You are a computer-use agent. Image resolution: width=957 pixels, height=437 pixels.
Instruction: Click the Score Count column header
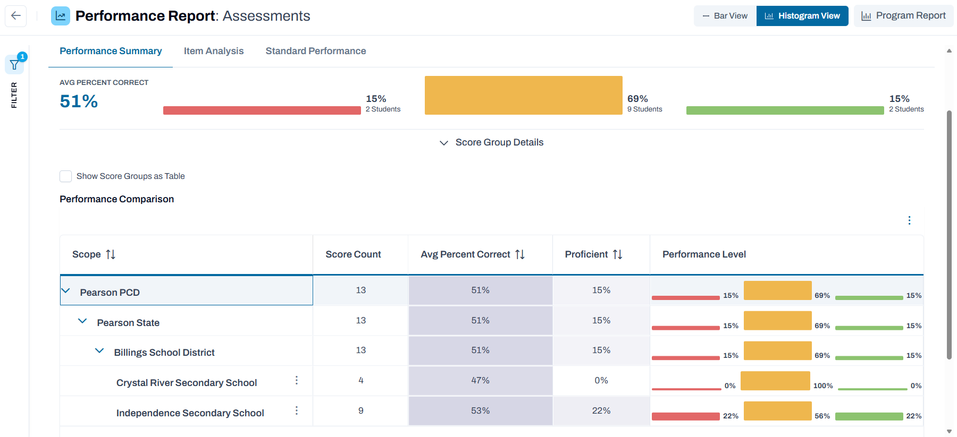[x=353, y=254]
